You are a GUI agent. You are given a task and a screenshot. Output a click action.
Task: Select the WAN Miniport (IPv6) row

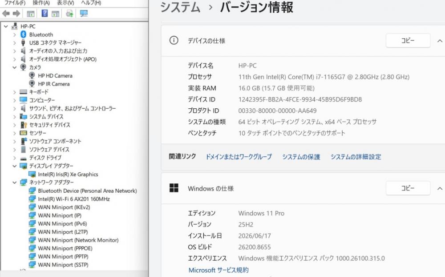point(62,223)
